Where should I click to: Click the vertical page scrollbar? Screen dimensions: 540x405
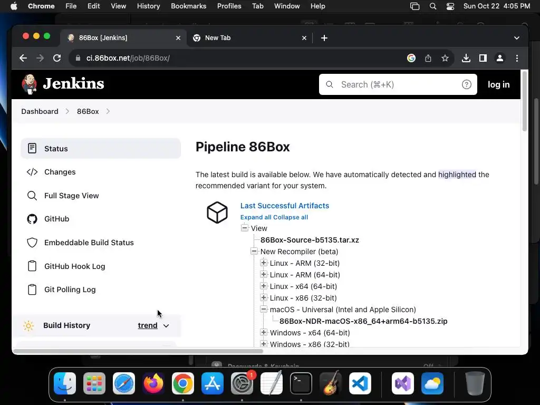tap(525, 101)
